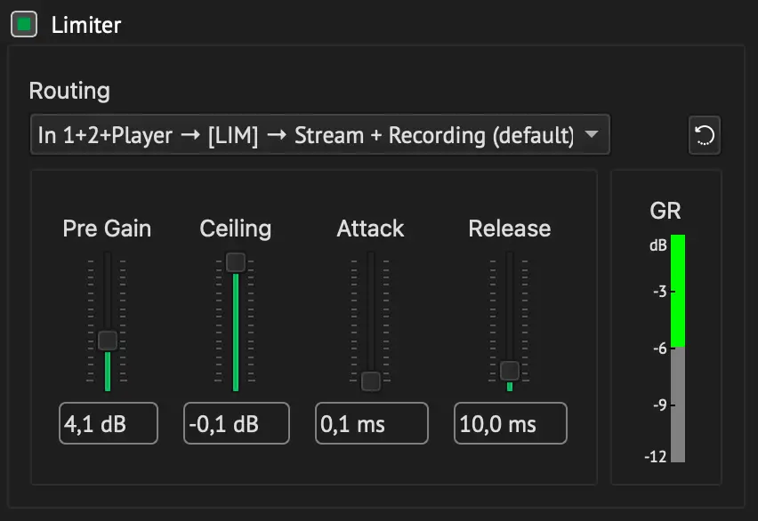The height and width of the screenshot is (521, 758).
Task: Click the Ceiling label
Action: [236, 229]
